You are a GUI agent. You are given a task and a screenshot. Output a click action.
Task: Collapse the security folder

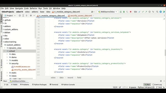click(7, 64)
